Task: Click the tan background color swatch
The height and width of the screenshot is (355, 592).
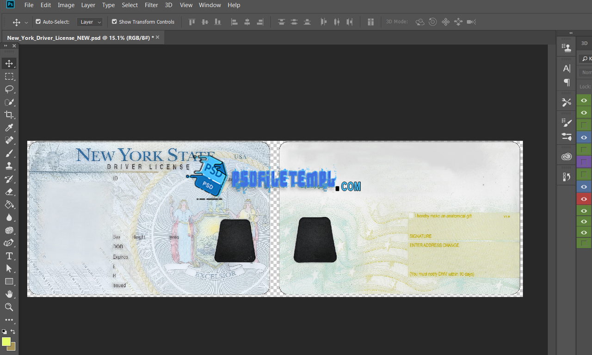Action: tap(12, 347)
